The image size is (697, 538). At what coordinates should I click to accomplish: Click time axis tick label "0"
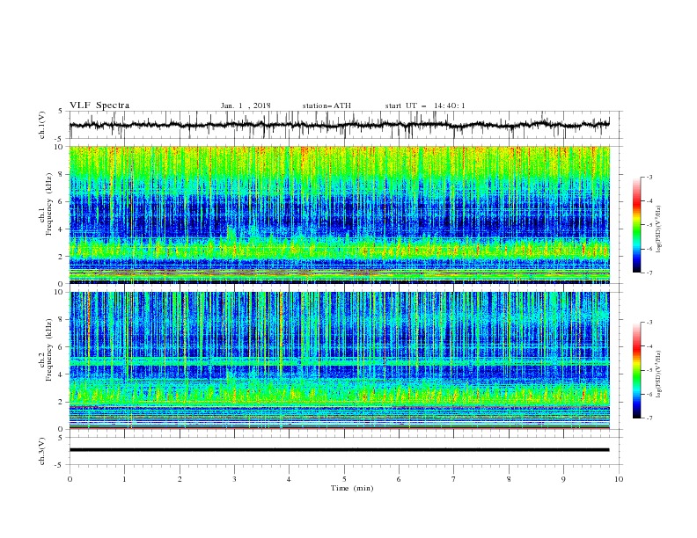coord(70,479)
